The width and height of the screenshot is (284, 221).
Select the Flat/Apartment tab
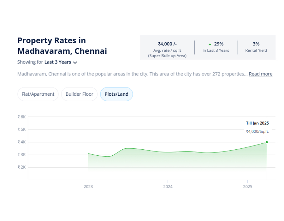pos(38,94)
